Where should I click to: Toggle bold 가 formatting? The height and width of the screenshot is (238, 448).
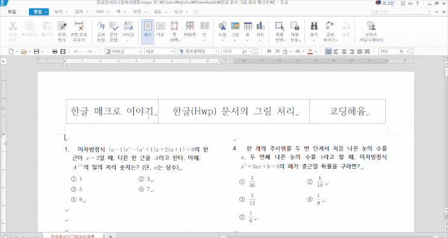269,52
